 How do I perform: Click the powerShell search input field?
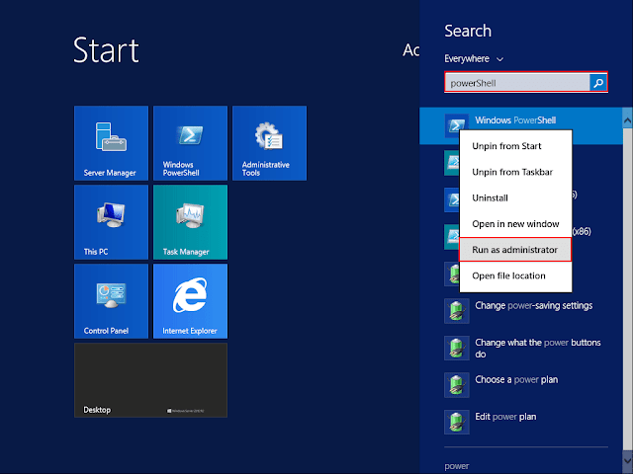pos(517,83)
